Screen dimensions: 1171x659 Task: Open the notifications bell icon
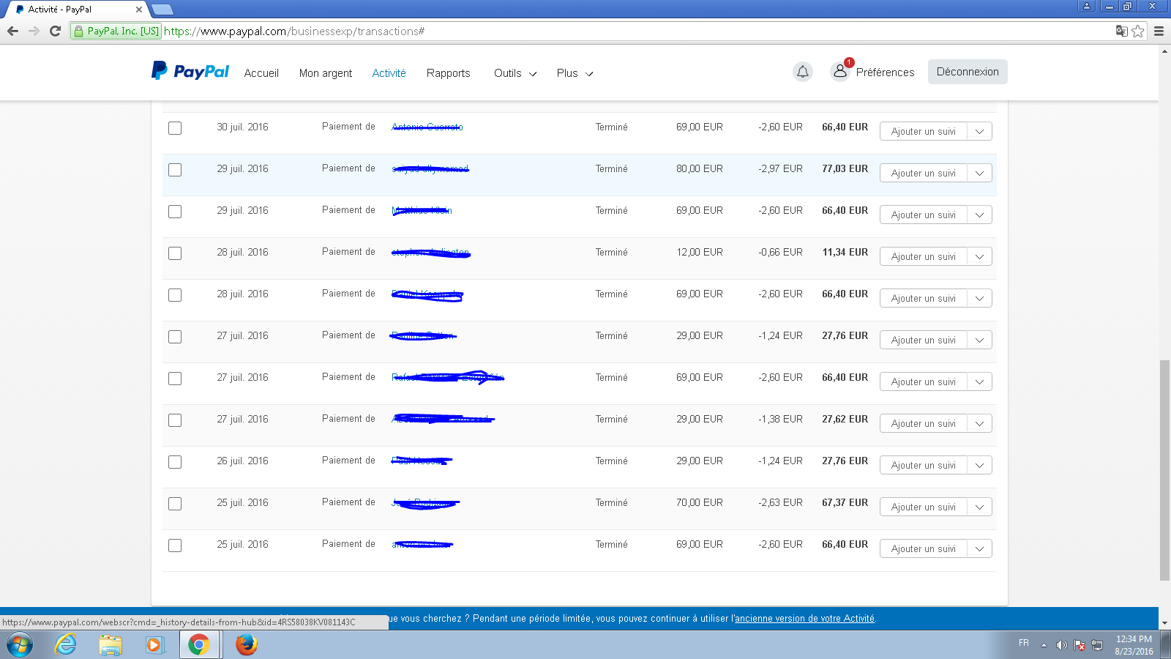pos(803,72)
